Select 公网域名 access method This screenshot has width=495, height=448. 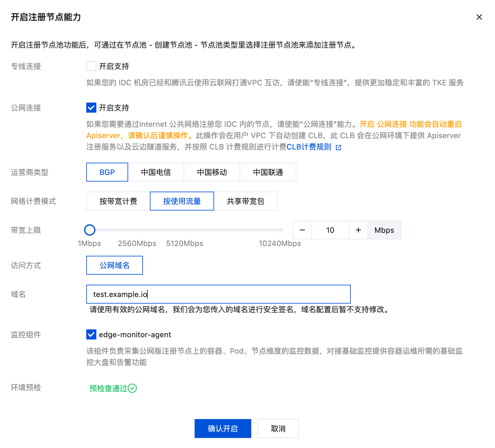(115, 265)
